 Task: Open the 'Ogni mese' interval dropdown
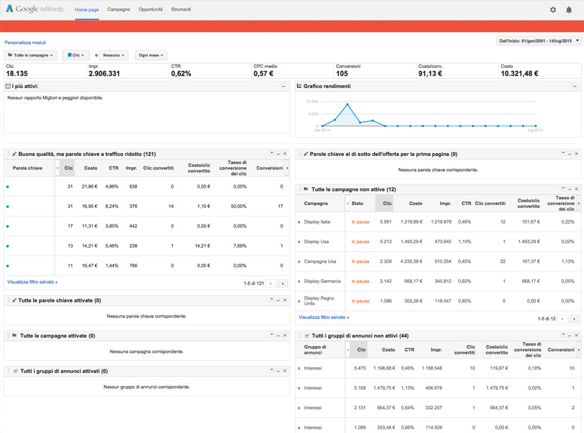pos(151,55)
